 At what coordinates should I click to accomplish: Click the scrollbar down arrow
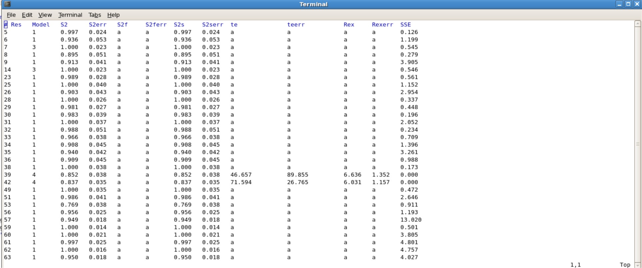pyautogui.click(x=638, y=265)
